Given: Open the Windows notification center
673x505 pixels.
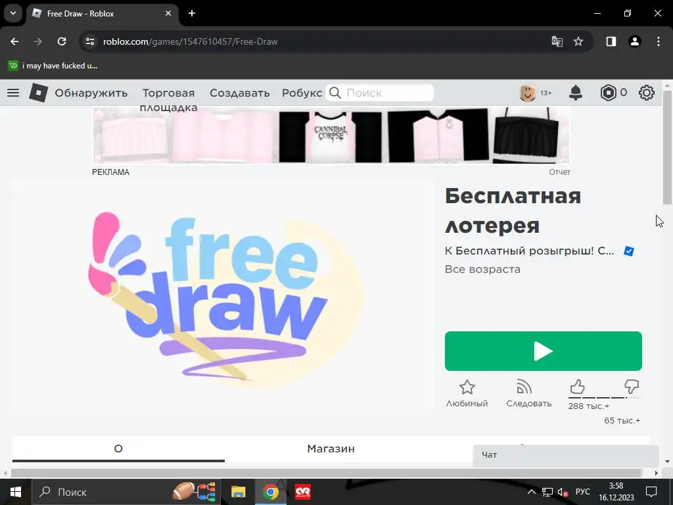Looking at the screenshot, I should point(651,492).
